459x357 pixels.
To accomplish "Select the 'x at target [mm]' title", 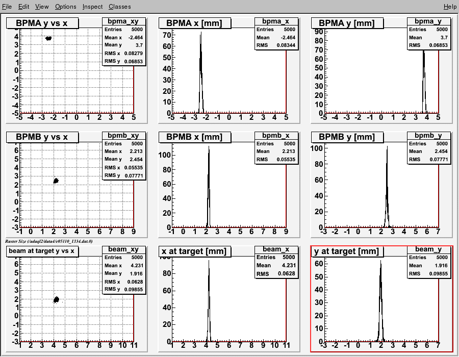I will [x=195, y=251].
